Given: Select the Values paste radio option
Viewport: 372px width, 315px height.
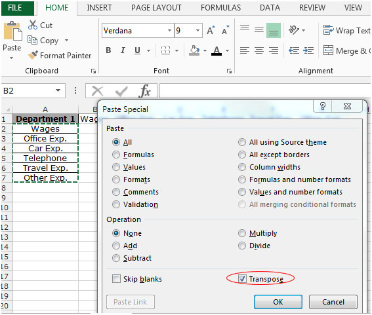Looking at the screenshot, I should (116, 167).
